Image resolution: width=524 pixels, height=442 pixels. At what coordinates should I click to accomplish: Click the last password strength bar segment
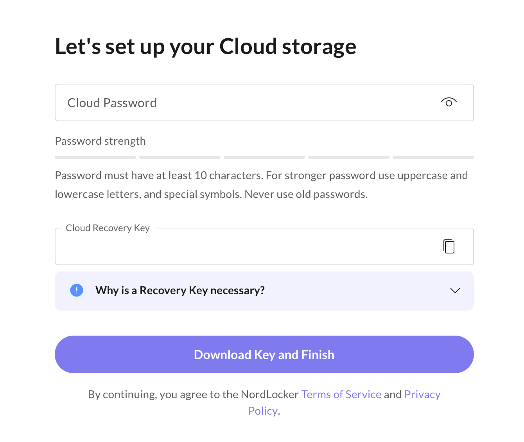pos(433,157)
